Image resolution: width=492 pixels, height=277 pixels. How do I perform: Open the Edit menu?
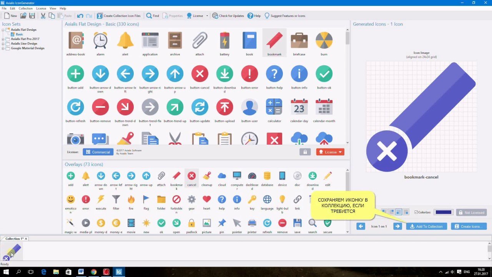(x=13, y=8)
